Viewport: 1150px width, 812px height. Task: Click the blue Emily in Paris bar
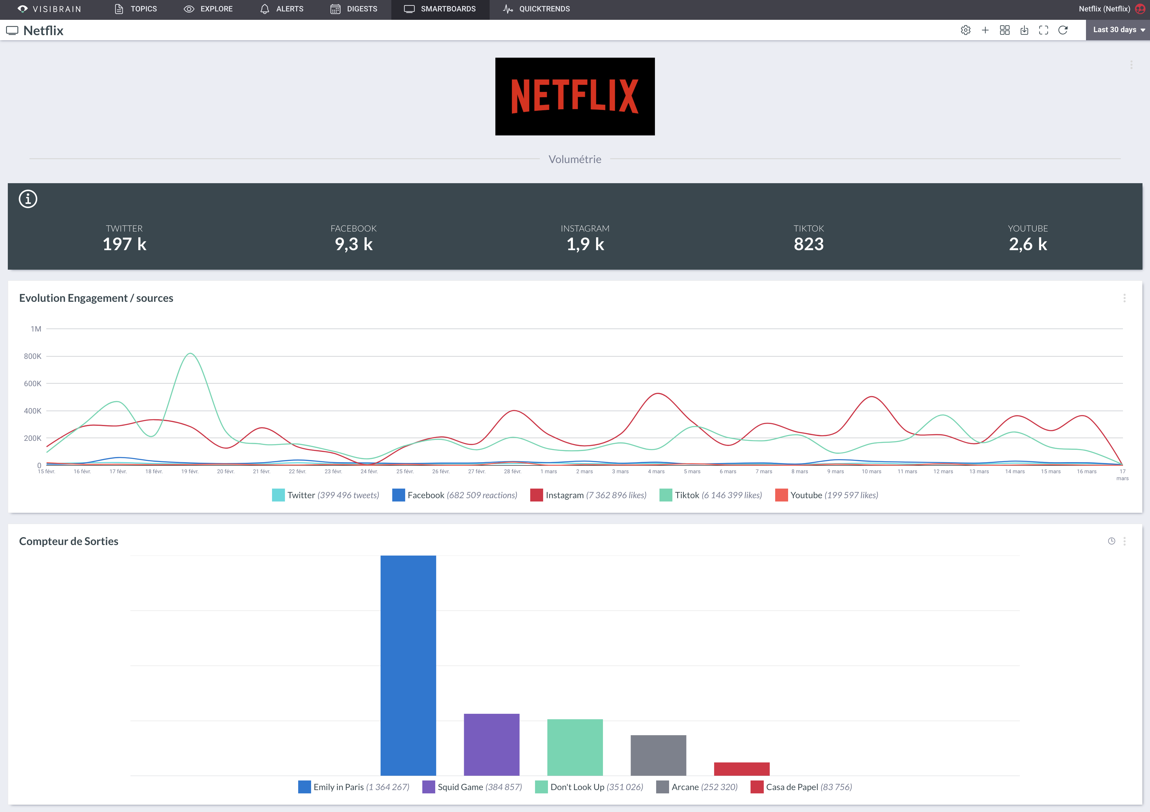[408, 665]
